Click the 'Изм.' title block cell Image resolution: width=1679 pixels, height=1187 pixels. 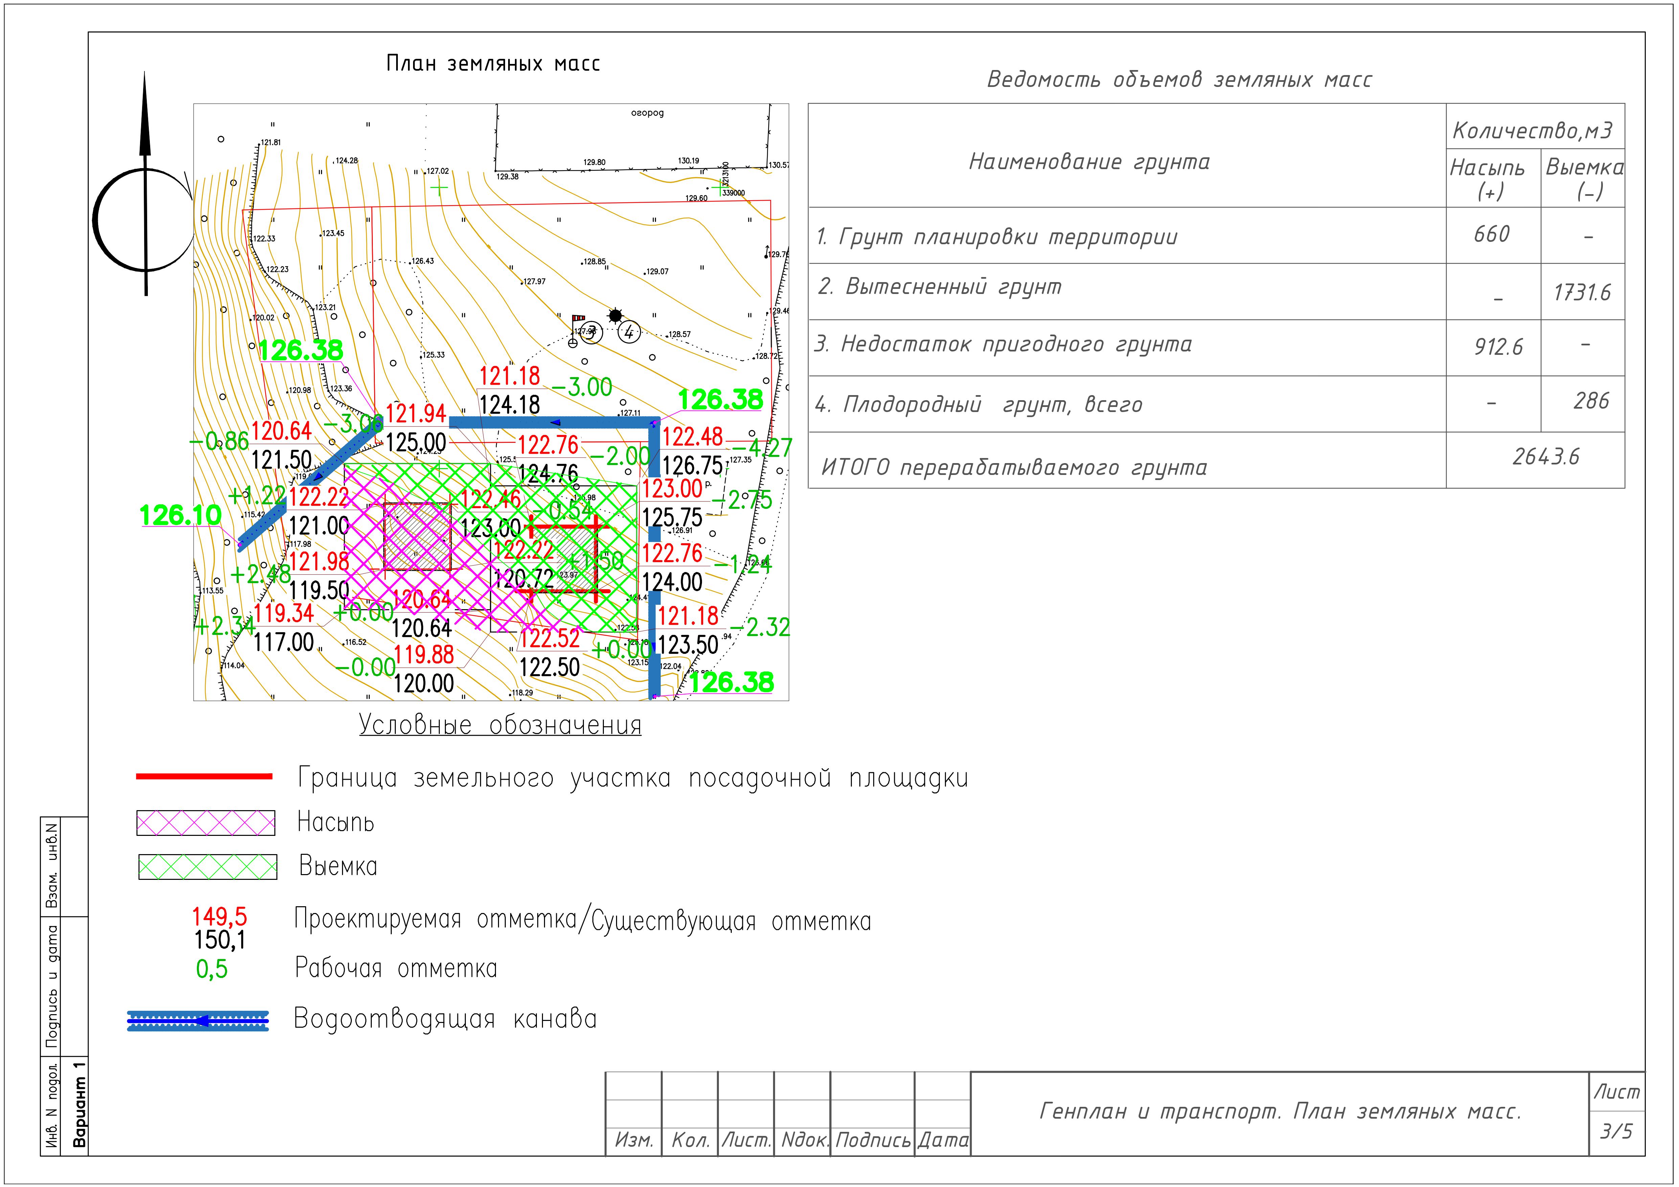coord(634,1141)
